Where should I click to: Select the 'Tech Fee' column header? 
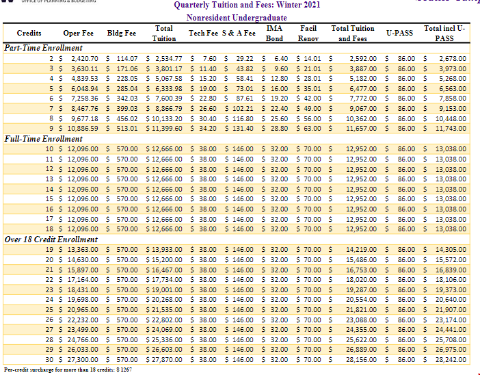(203, 33)
